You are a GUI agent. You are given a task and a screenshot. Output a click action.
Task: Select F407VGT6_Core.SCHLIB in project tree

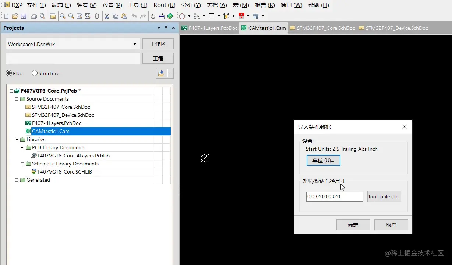(x=65, y=172)
